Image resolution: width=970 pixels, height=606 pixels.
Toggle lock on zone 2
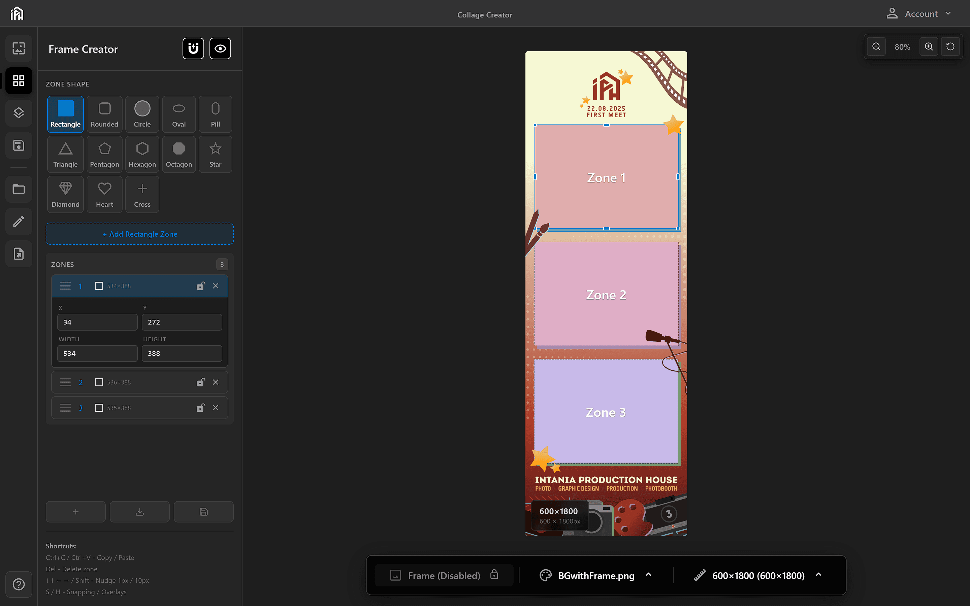[x=201, y=382]
